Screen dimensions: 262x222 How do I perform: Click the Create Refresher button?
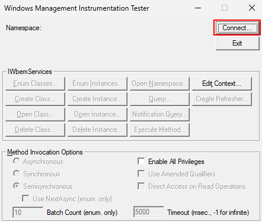coord(222,99)
